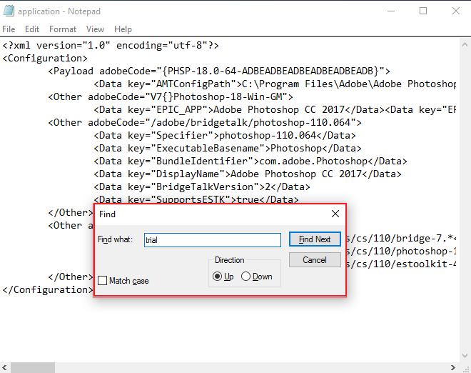The image size is (471, 373).
Task: Click the horizontal scrollbar left arrow
Action: [4, 367]
